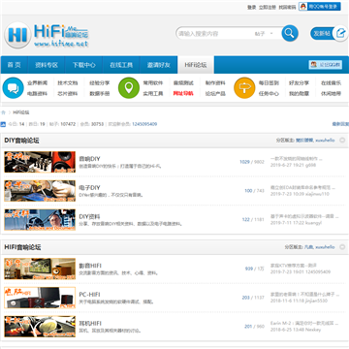Image resolution: width=349 pixels, height=349 pixels.
Task: Open the red 网址导航 link
Action: tap(183, 93)
